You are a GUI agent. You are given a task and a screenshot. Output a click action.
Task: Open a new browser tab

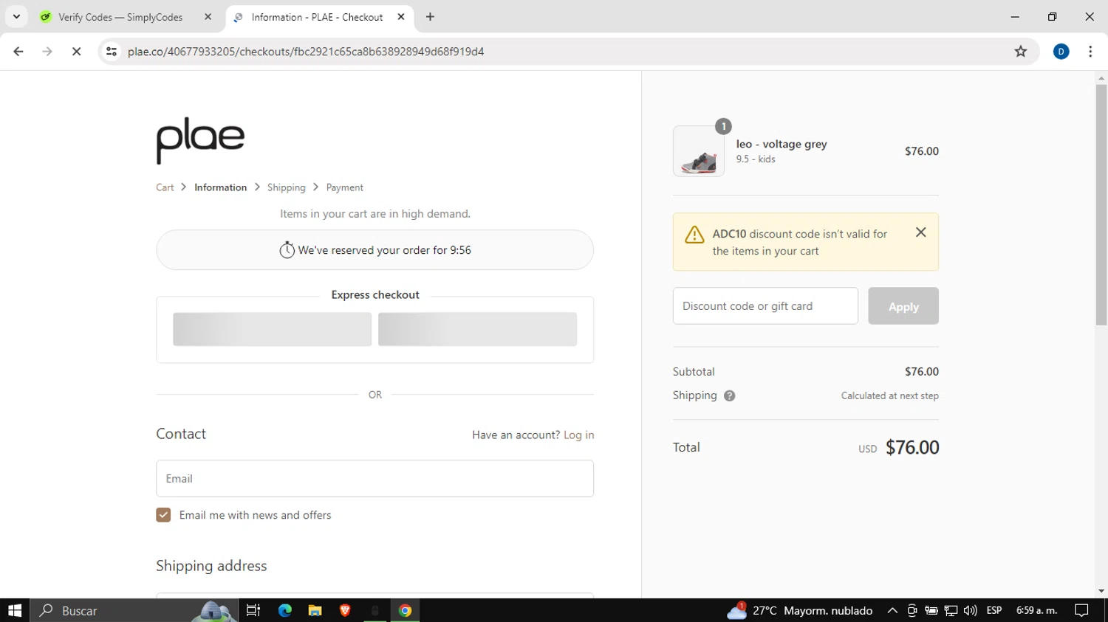(x=430, y=17)
